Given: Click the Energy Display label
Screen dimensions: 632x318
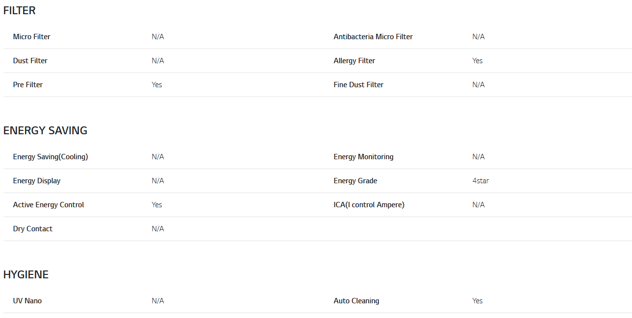Looking at the screenshot, I should click(x=37, y=181).
